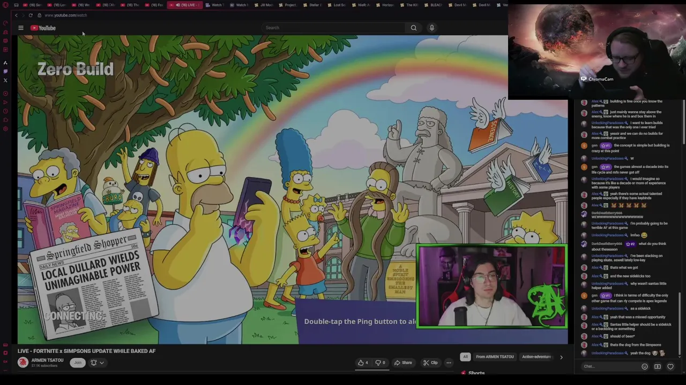Viewport: 686px width, 385px height.
Task: Click chat message 'thats the dog from the Simpsons'
Action: coord(635,344)
